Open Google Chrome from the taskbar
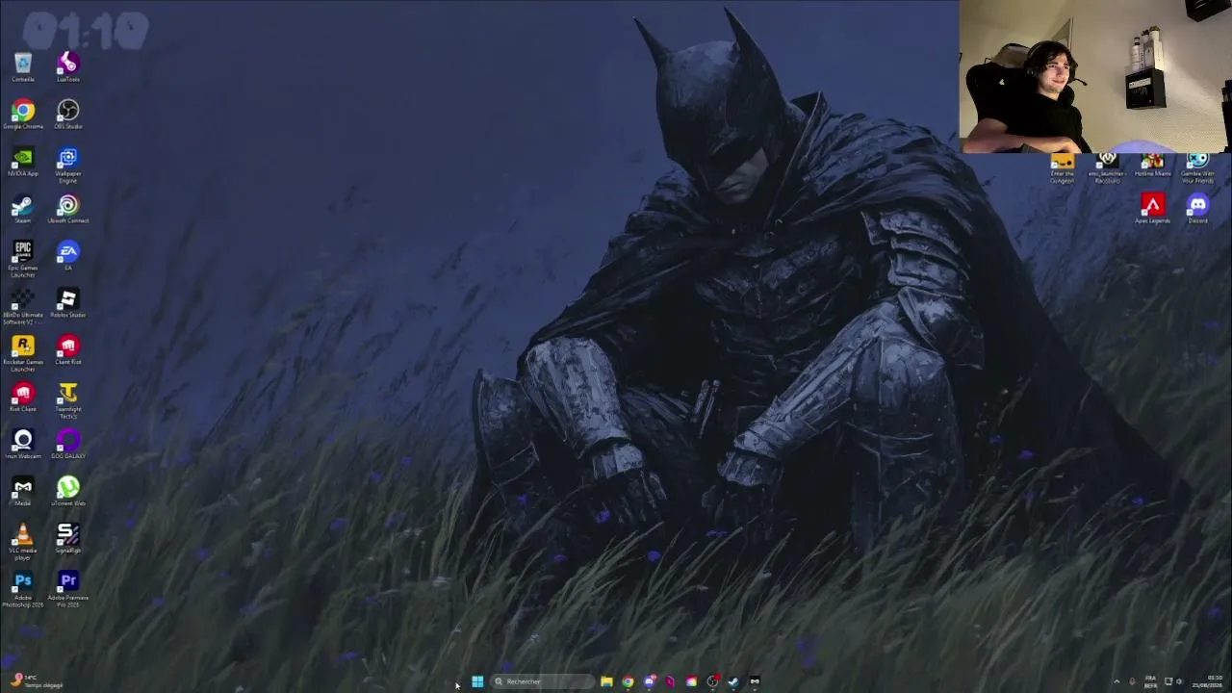The width and height of the screenshot is (1232, 693). tap(628, 681)
